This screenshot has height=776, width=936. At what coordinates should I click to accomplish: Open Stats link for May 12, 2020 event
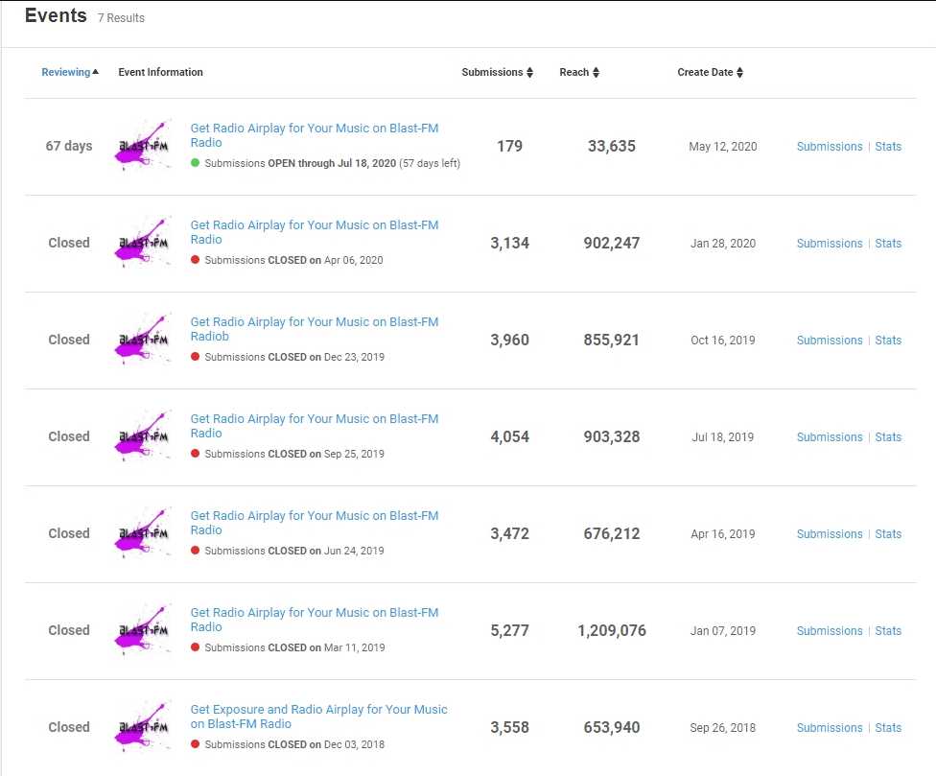[888, 146]
